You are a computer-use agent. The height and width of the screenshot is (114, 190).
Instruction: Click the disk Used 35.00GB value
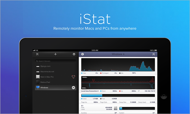[109, 109]
